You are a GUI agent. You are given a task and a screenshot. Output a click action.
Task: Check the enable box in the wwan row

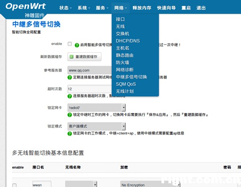point(14,185)
